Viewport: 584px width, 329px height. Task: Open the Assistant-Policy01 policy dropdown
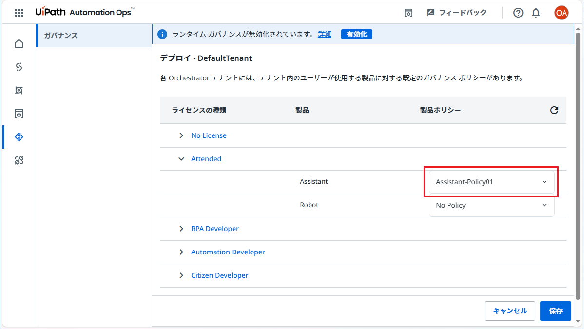pos(492,182)
